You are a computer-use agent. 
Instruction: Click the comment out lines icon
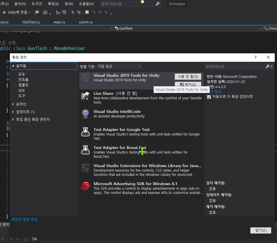click(x=72, y=12)
